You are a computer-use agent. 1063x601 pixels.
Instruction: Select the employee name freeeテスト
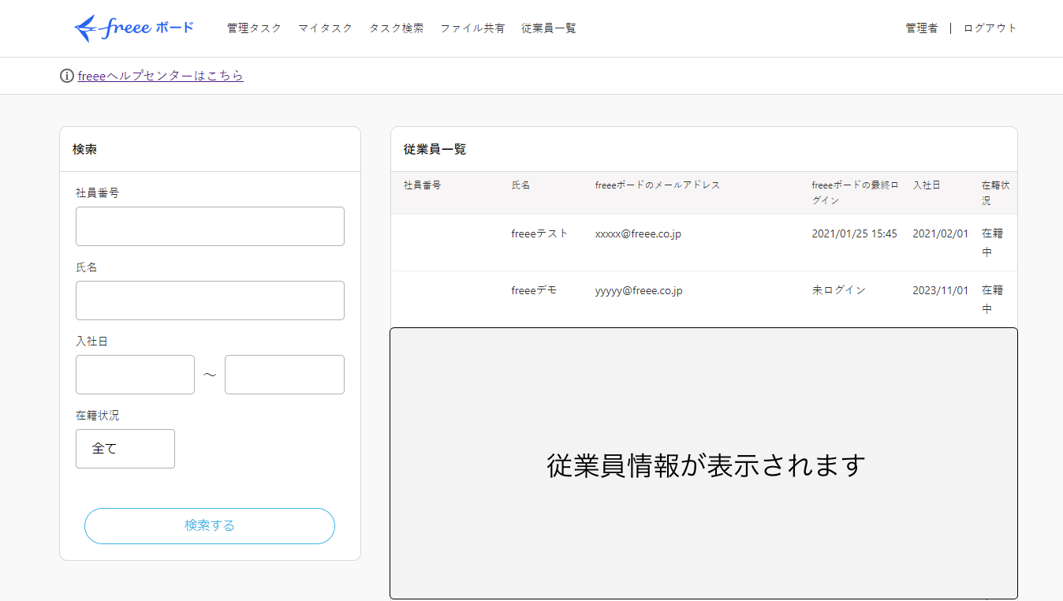(x=539, y=234)
